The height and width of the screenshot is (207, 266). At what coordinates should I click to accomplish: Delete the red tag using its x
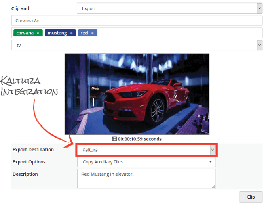coord(92,33)
